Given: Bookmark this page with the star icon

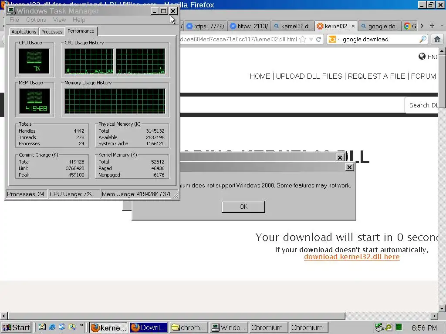Looking at the screenshot, I should (x=303, y=39).
